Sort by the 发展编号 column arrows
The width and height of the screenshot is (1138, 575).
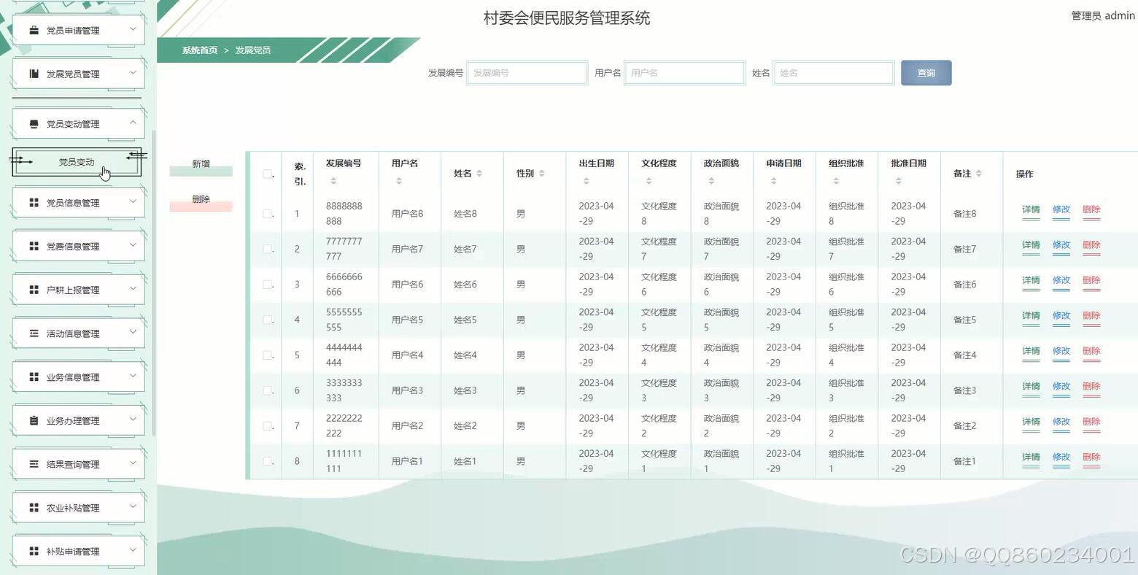pyautogui.click(x=333, y=181)
